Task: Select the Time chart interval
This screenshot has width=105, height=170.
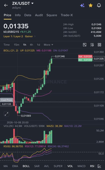Action: pyautogui.click(x=6, y=45)
